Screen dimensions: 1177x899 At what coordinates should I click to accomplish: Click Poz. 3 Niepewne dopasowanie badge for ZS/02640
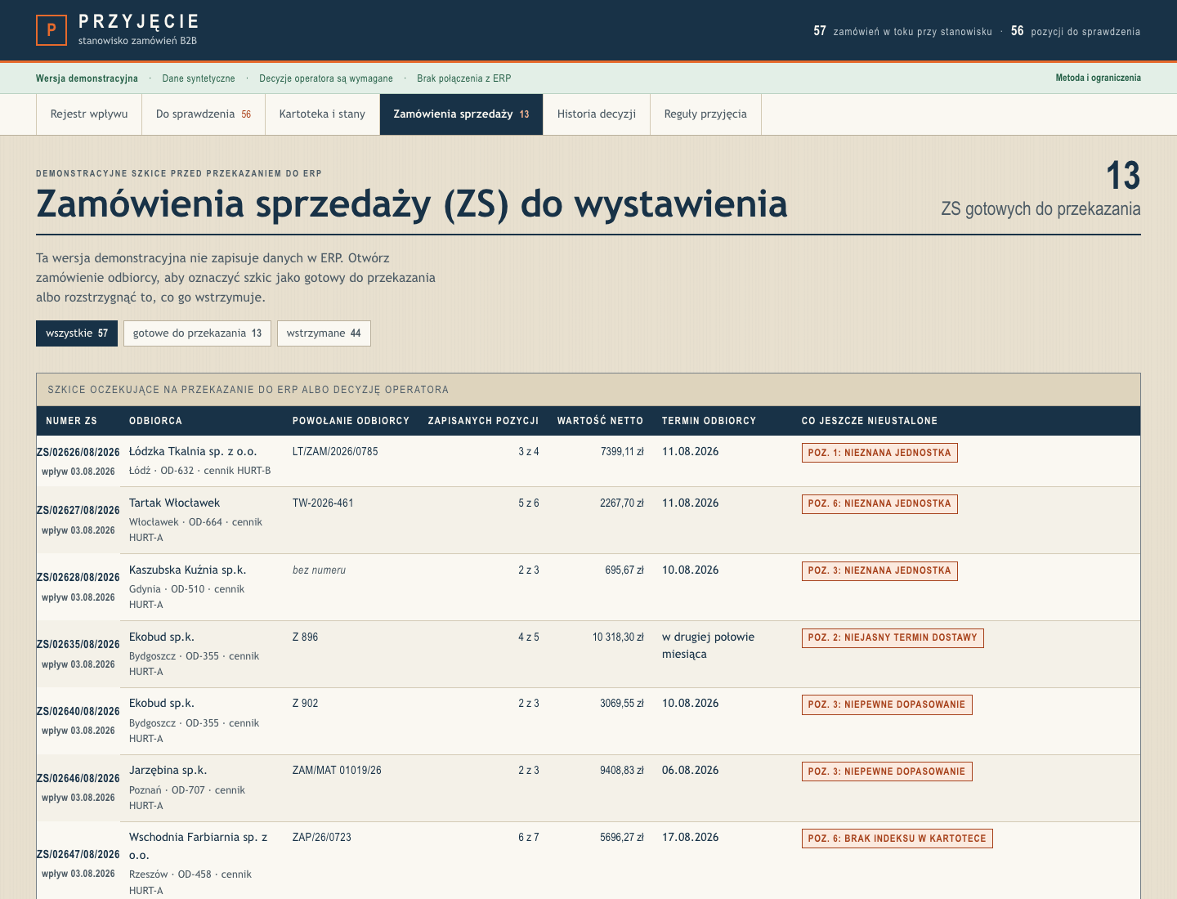pyautogui.click(x=887, y=704)
